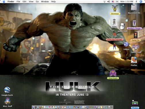The height and width of the screenshot is (109, 145).
Task: Open the Go menu
Action: (x=37, y=1)
